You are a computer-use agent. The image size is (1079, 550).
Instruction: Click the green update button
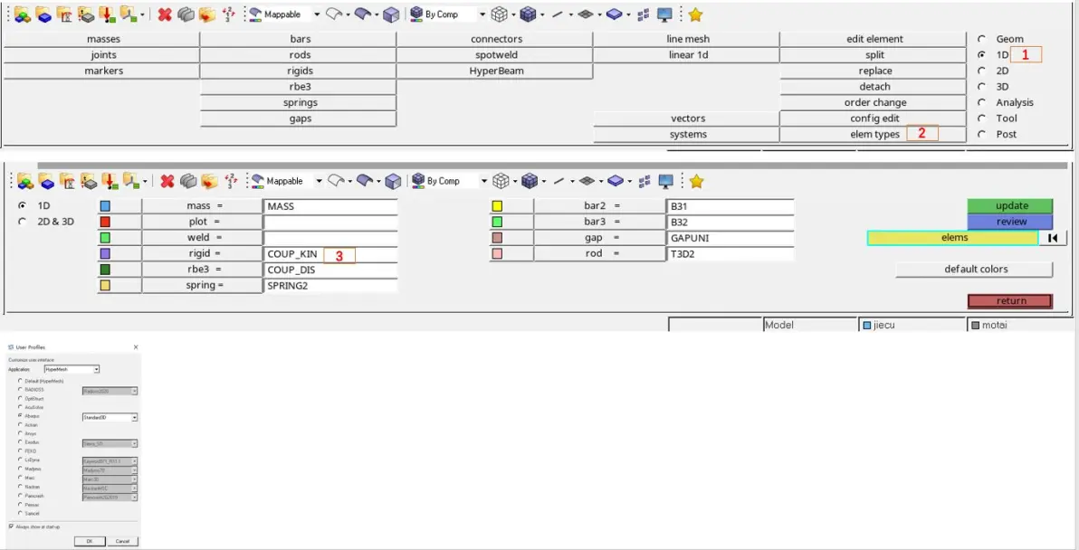(x=1011, y=205)
